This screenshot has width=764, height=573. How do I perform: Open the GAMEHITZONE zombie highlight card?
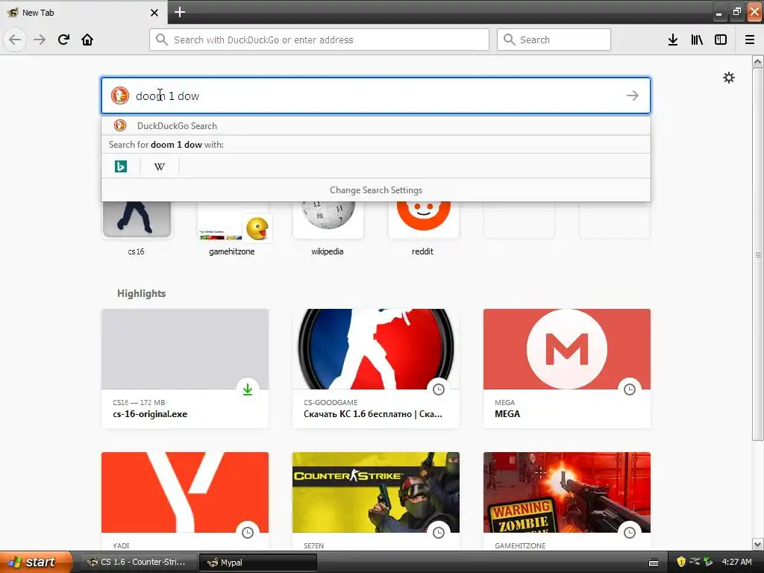pyautogui.click(x=567, y=501)
